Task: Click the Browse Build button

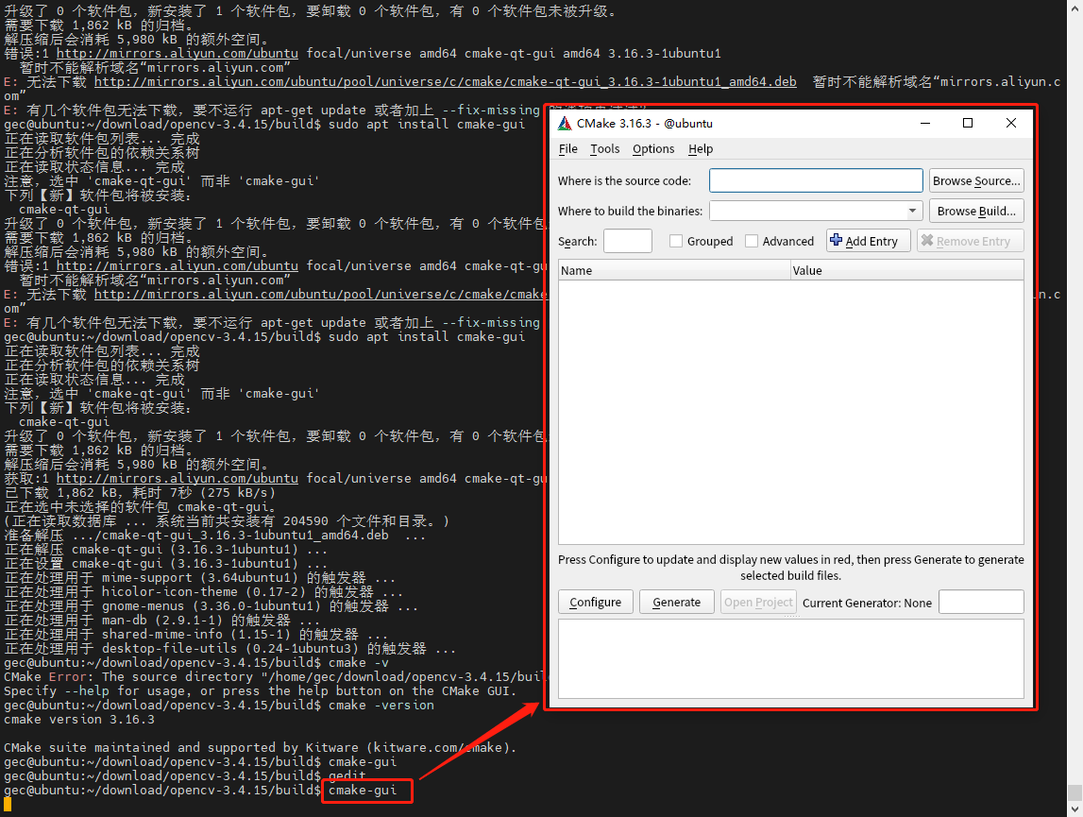Action: pyautogui.click(x=976, y=211)
